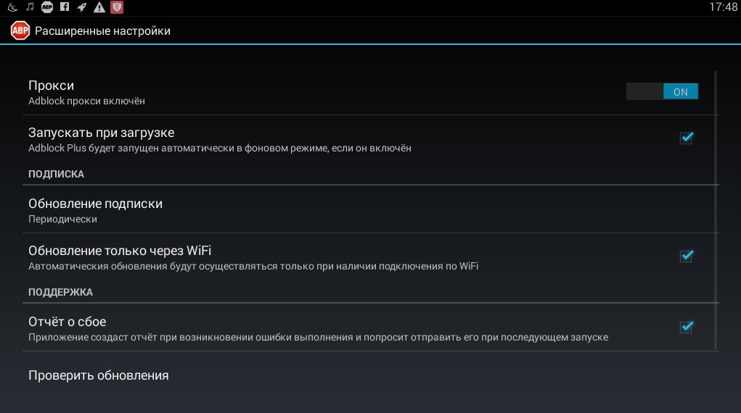Tap the bird-shaped icon in status bar
741x413 pixels.
click(12, 7)
